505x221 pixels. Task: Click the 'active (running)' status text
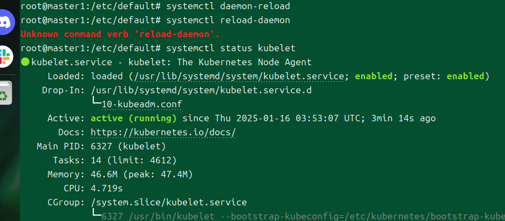pyautogui.click(x=134, y=118)
